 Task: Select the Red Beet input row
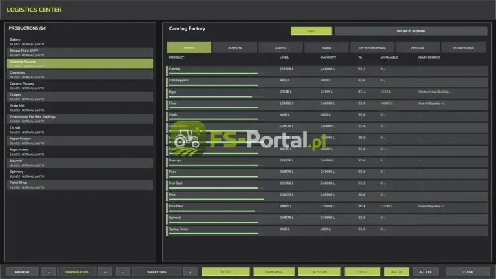pos(327,185)
